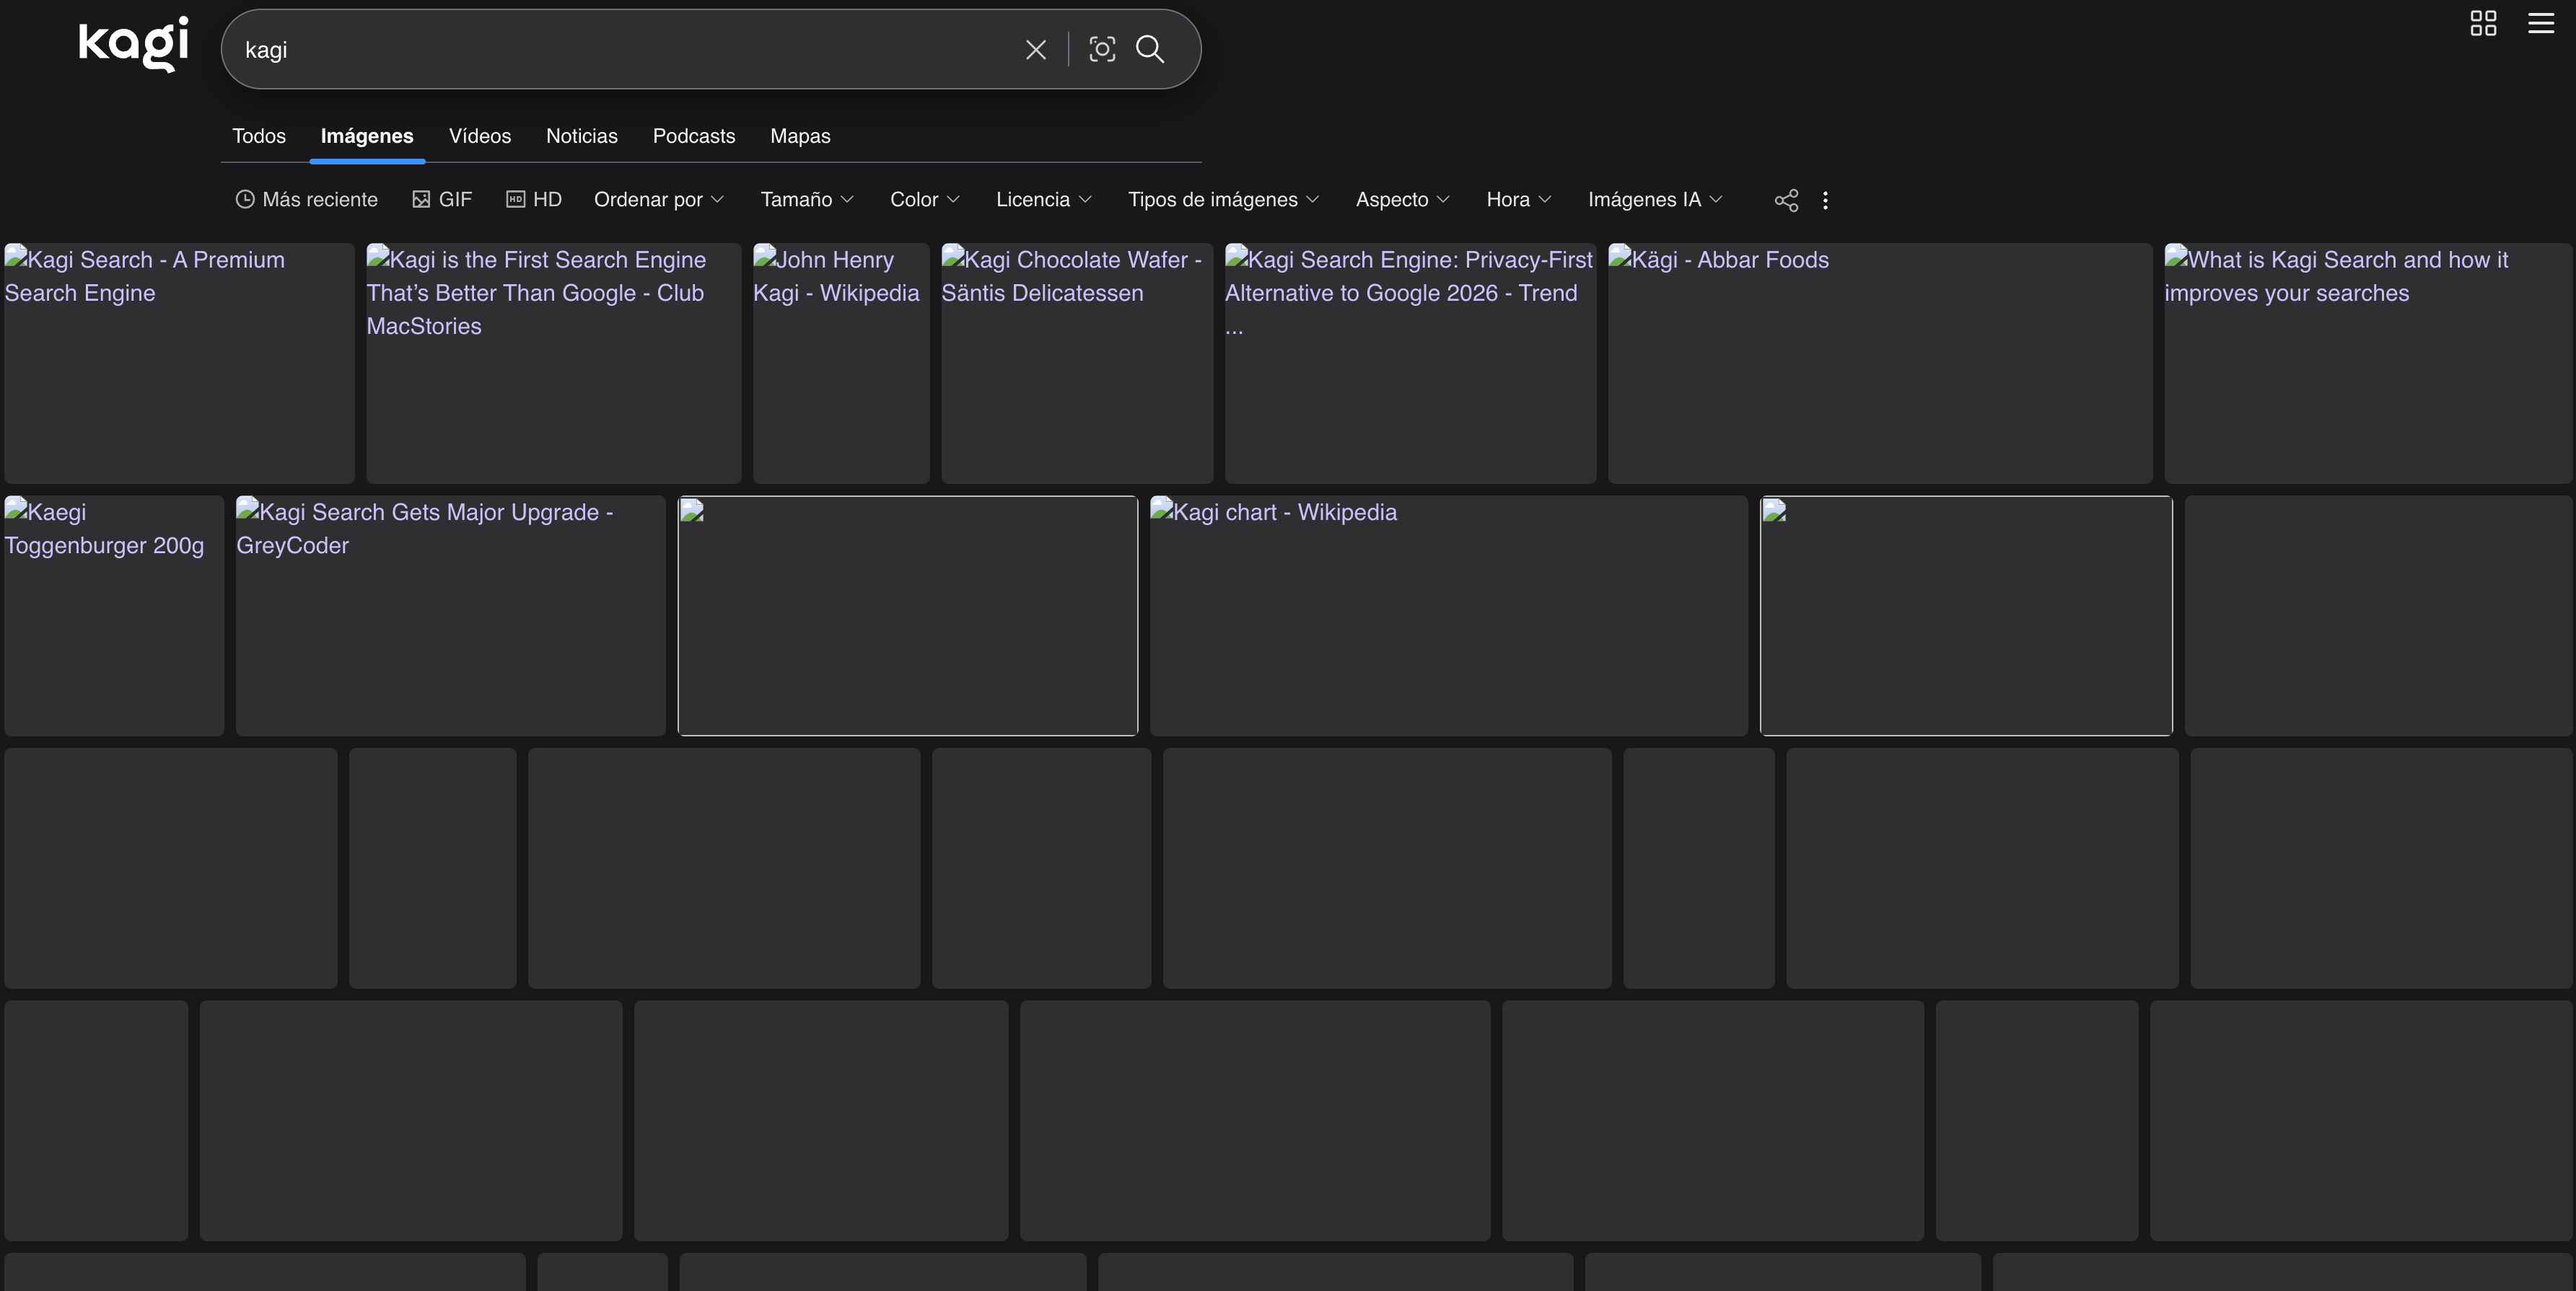Open the apps grid icon
The width and height of the screenshot is (2576, 1291).
coord(2483,23)
